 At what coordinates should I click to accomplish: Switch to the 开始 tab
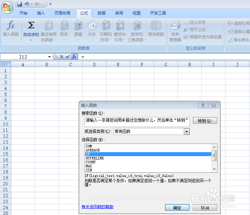coord(23,13)
